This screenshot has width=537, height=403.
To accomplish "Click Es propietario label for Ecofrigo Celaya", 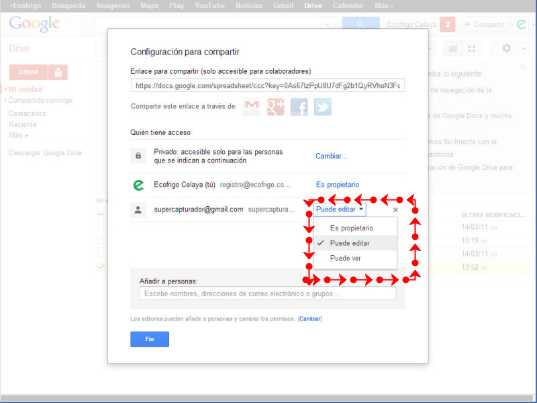I will [338, 184].
